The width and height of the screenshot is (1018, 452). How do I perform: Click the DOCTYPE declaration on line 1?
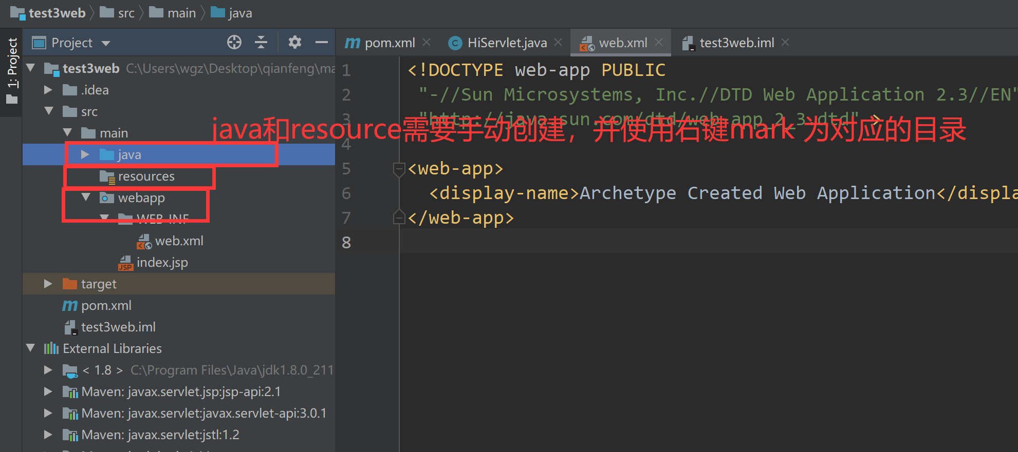536,70
